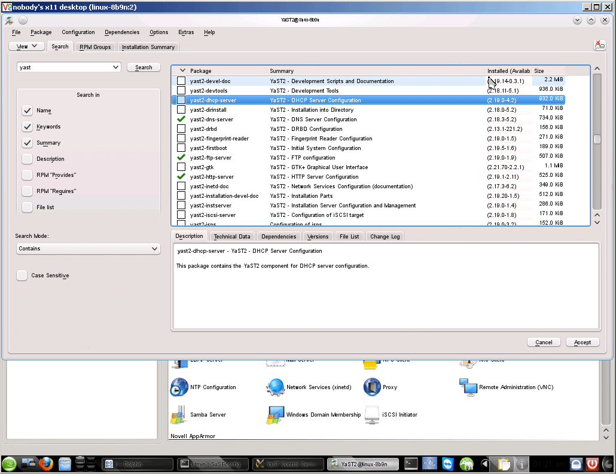616x474 pixels.
Task: Expand the yast search term history dropdown
Action: pyautogui.click(x=115, y=67)
